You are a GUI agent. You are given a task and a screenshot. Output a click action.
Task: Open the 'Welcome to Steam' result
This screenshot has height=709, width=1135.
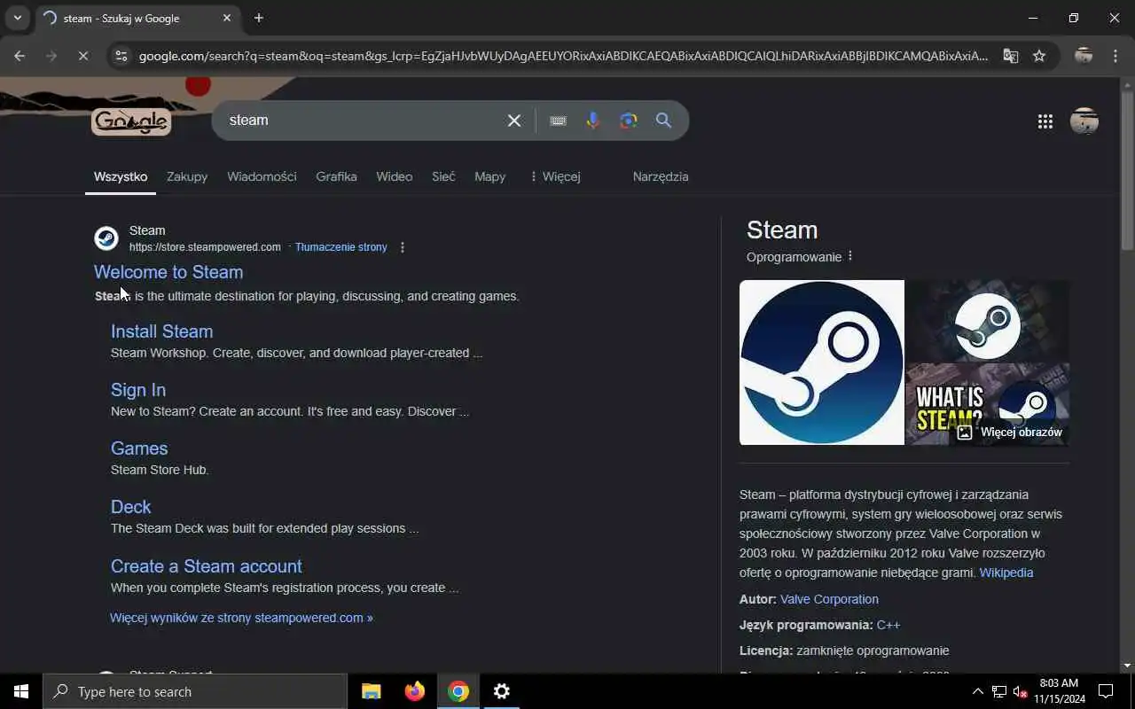pos(168,272)
